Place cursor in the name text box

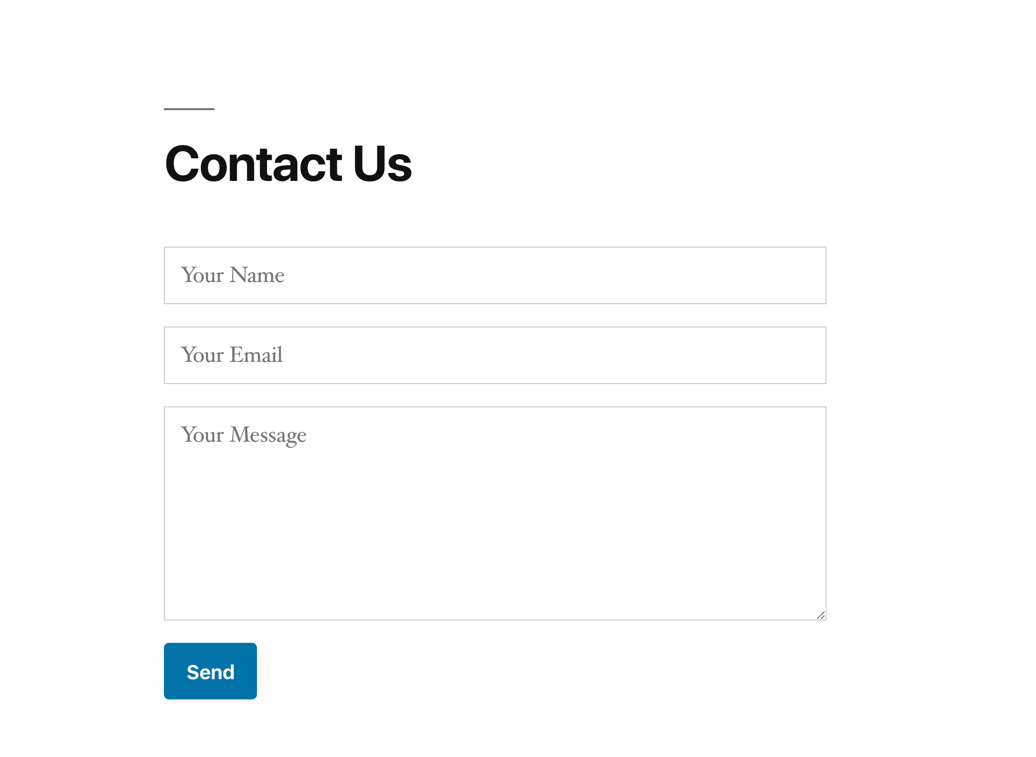[495, 275]
